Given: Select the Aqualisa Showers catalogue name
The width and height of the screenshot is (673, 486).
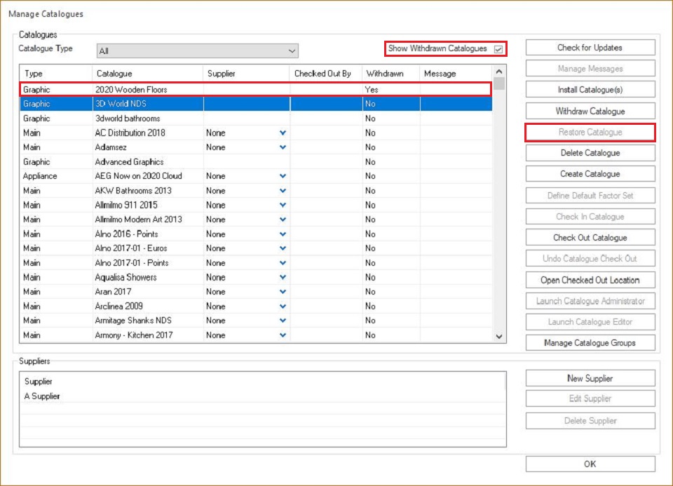Looking at the screenshot, I should click(x=125, y=277).
